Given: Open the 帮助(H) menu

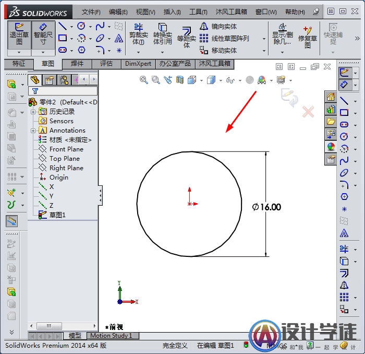Looking at the screenshot, I should tap(295, 12).
